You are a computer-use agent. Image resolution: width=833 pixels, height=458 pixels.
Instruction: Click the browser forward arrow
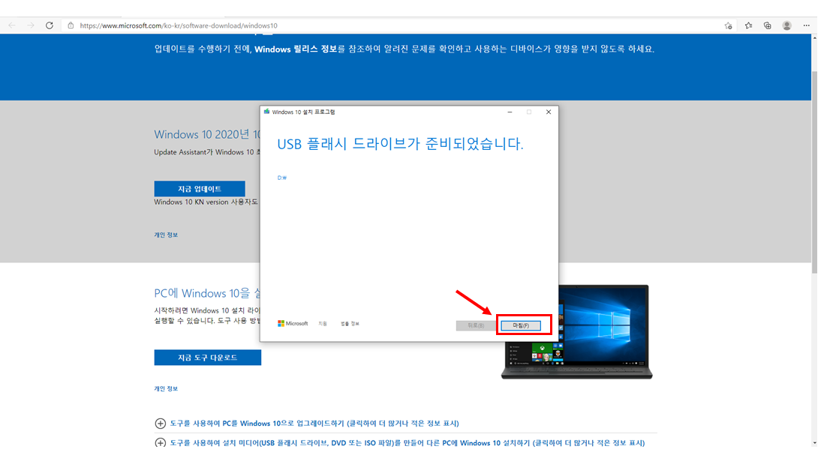point(30,25)
